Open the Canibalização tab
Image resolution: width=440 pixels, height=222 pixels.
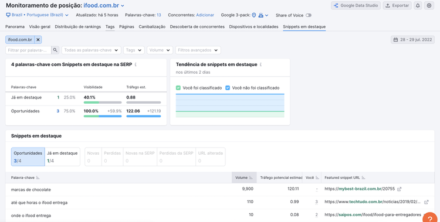click(152, 26)
